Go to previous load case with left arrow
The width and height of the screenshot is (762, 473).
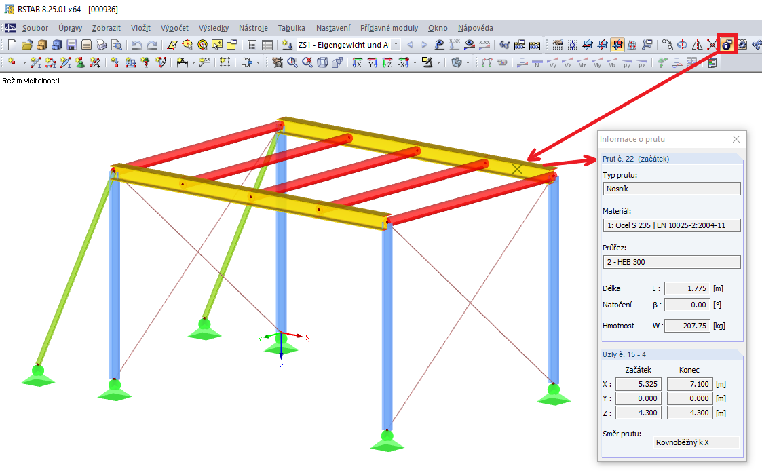click(x=410, y=45)
